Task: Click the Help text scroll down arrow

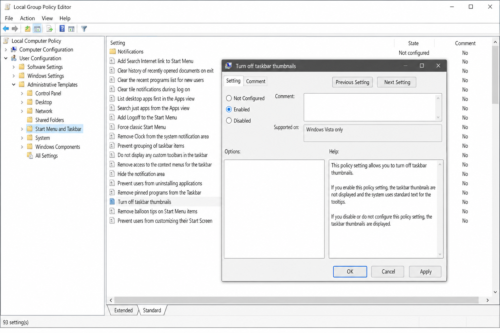Action: [x=440, y=254]
